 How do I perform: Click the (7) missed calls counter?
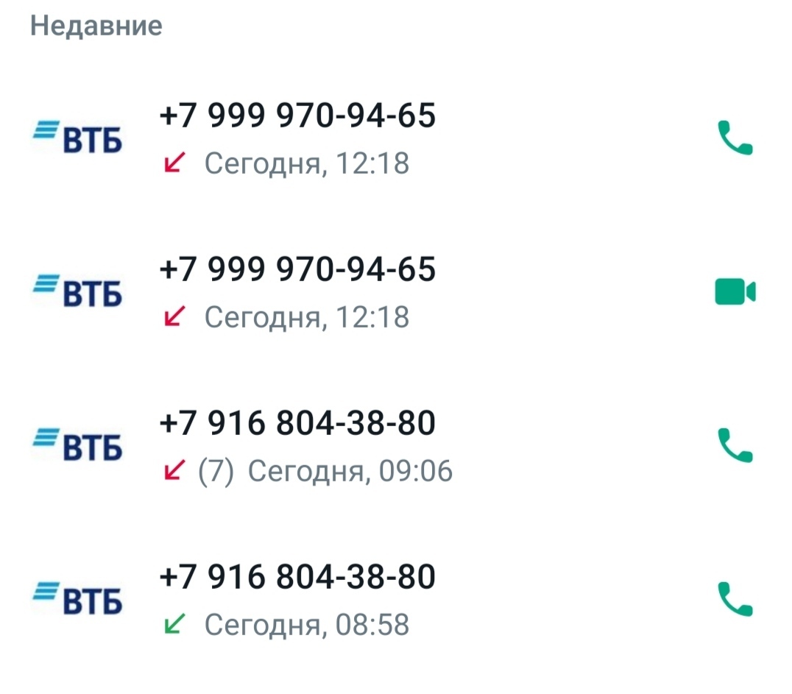pos(216,471)
